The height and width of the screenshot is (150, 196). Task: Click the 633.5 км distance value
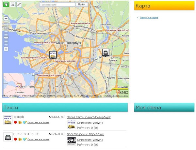click(58, 117)
